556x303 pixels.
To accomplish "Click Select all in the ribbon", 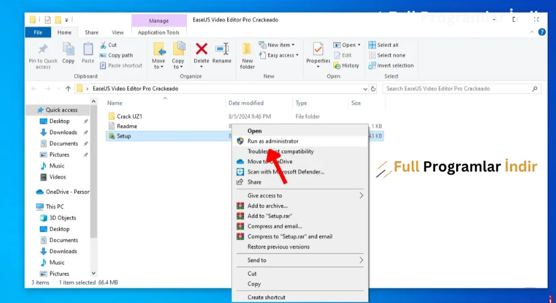I will 384,45.
